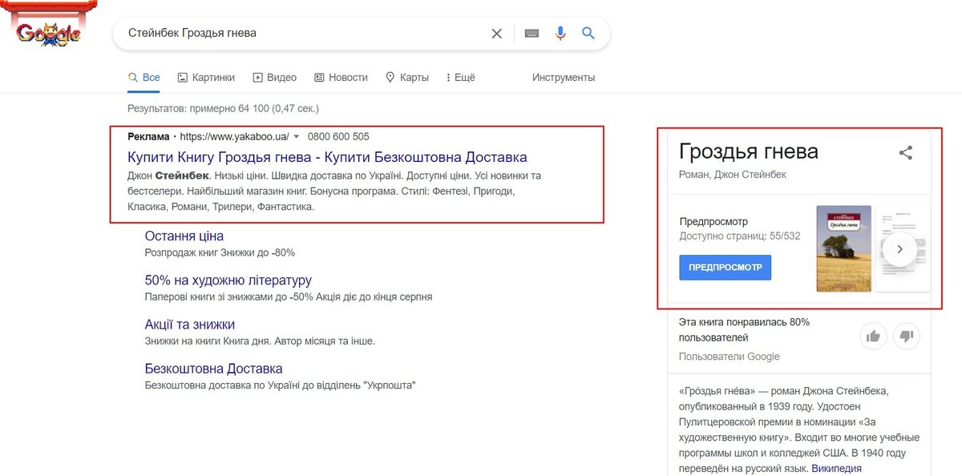Viewport: 962px width, 476px height.
Task: Click the blue ПРЕДПРОСМОТР button
Action: (x=725, y=267)
